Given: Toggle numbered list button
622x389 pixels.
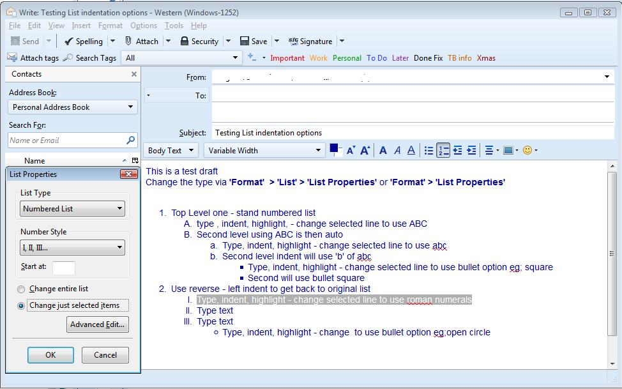Looking at the screenshot, I should (443, 151).
